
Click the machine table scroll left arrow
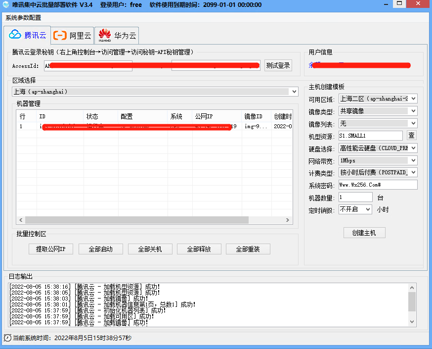click(21, 220)
